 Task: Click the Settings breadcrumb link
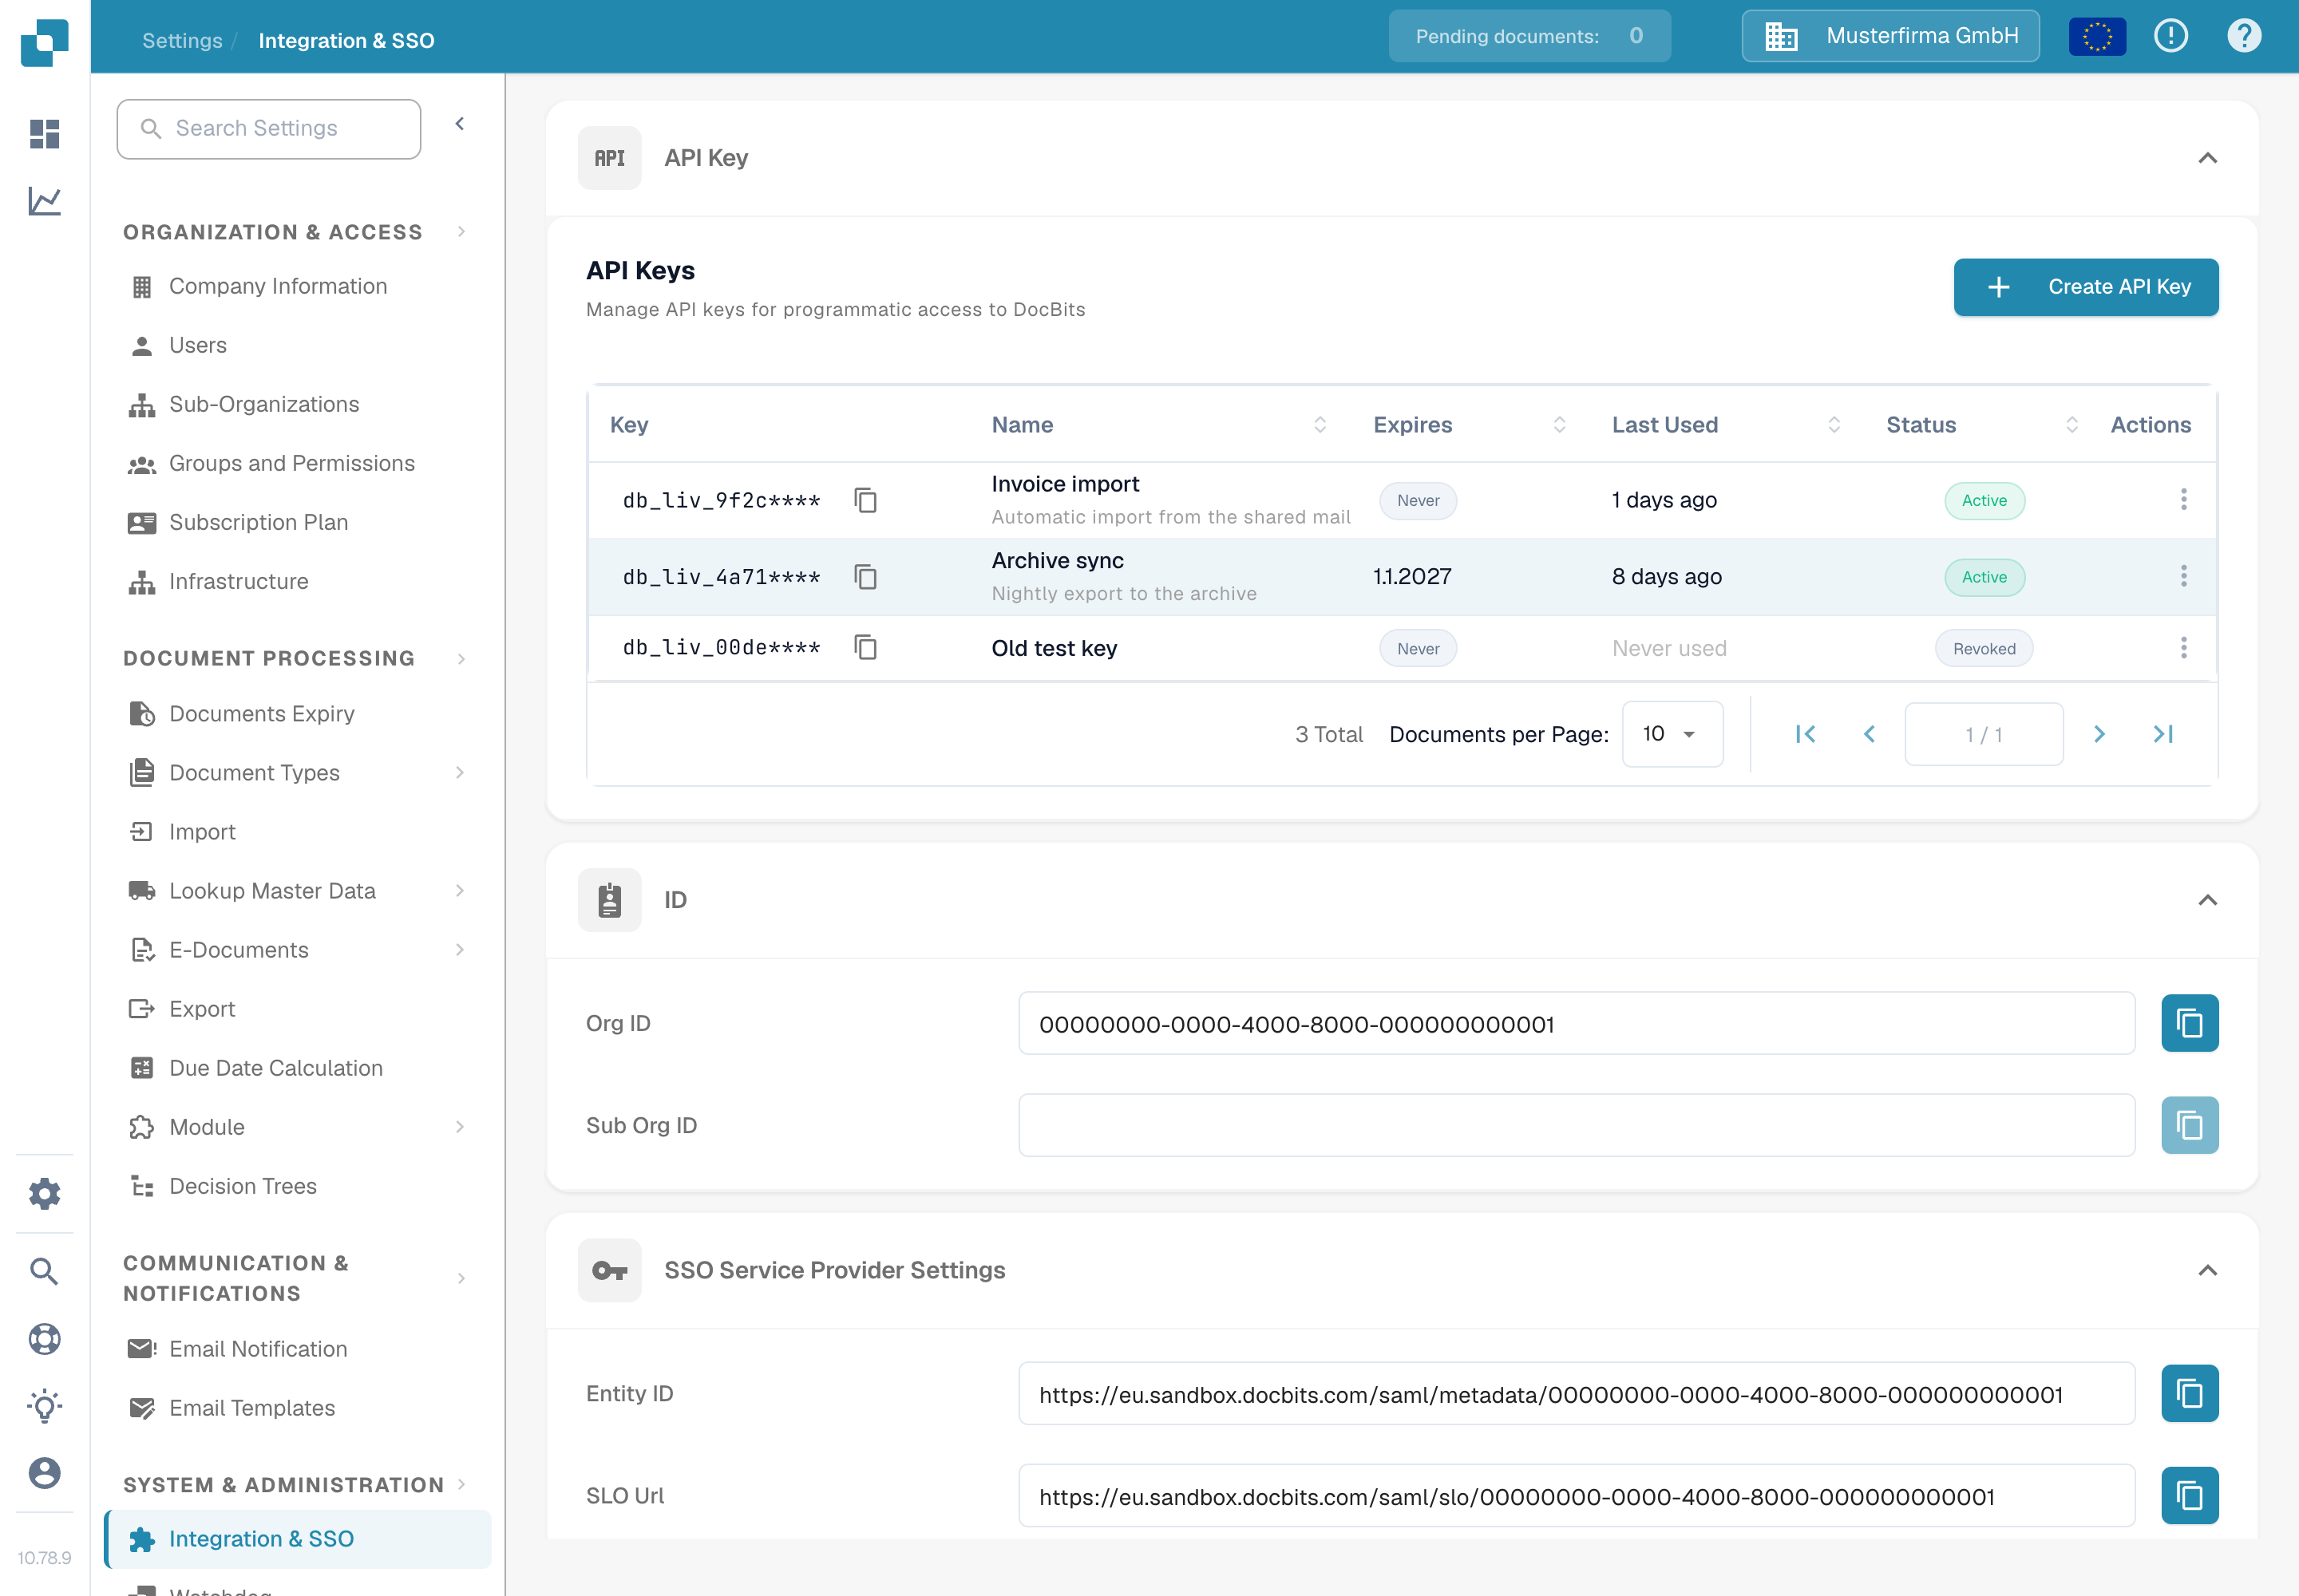[x=182, y=41]
